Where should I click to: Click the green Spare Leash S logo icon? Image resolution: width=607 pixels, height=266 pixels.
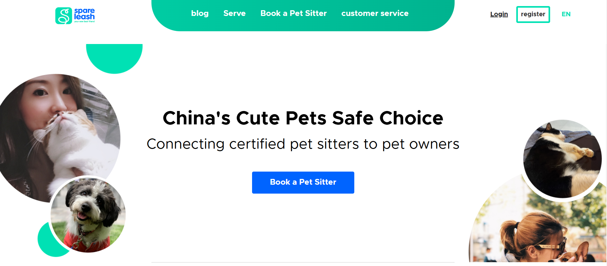pyautogui.click(x=63, y=16)
